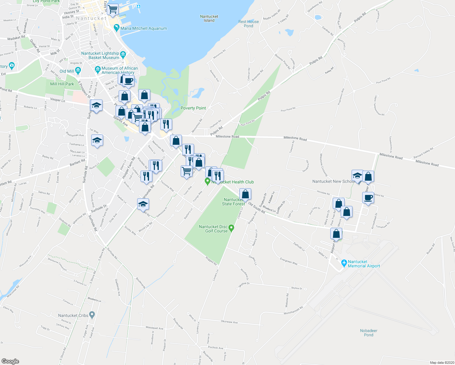The width and height of the screenshot is (455, 365).
Task: Click the Nantucket Island label
Action: (209, 19)
